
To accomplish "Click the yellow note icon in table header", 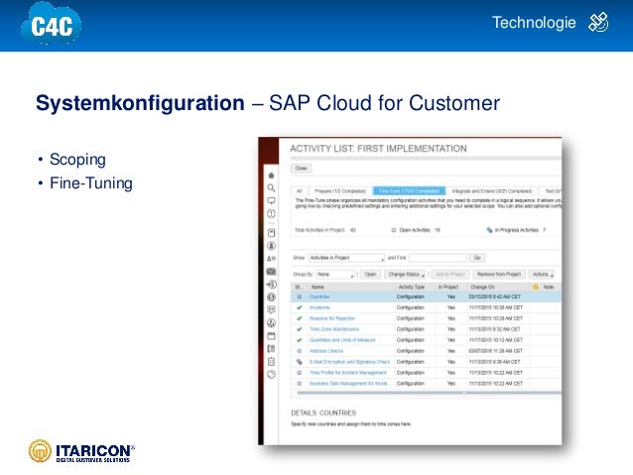I will pos(536,287).
